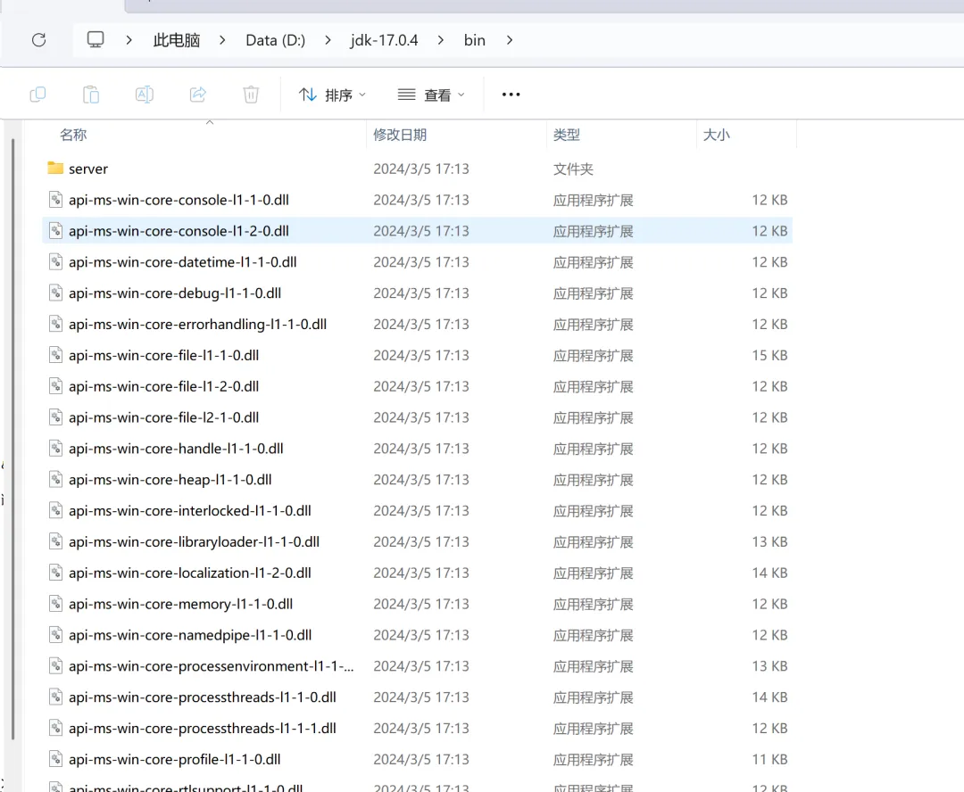Viewport: 964px width, 792px height.
Task: Click the copy toolbar icon
Action: pyautogui.click(x=38, y=95)
